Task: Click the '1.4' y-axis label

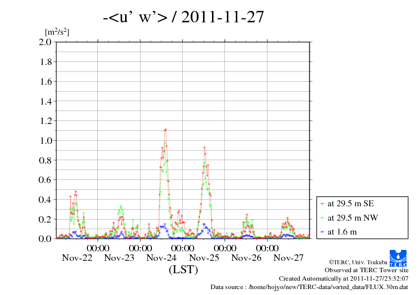Action: coord(46,101)
